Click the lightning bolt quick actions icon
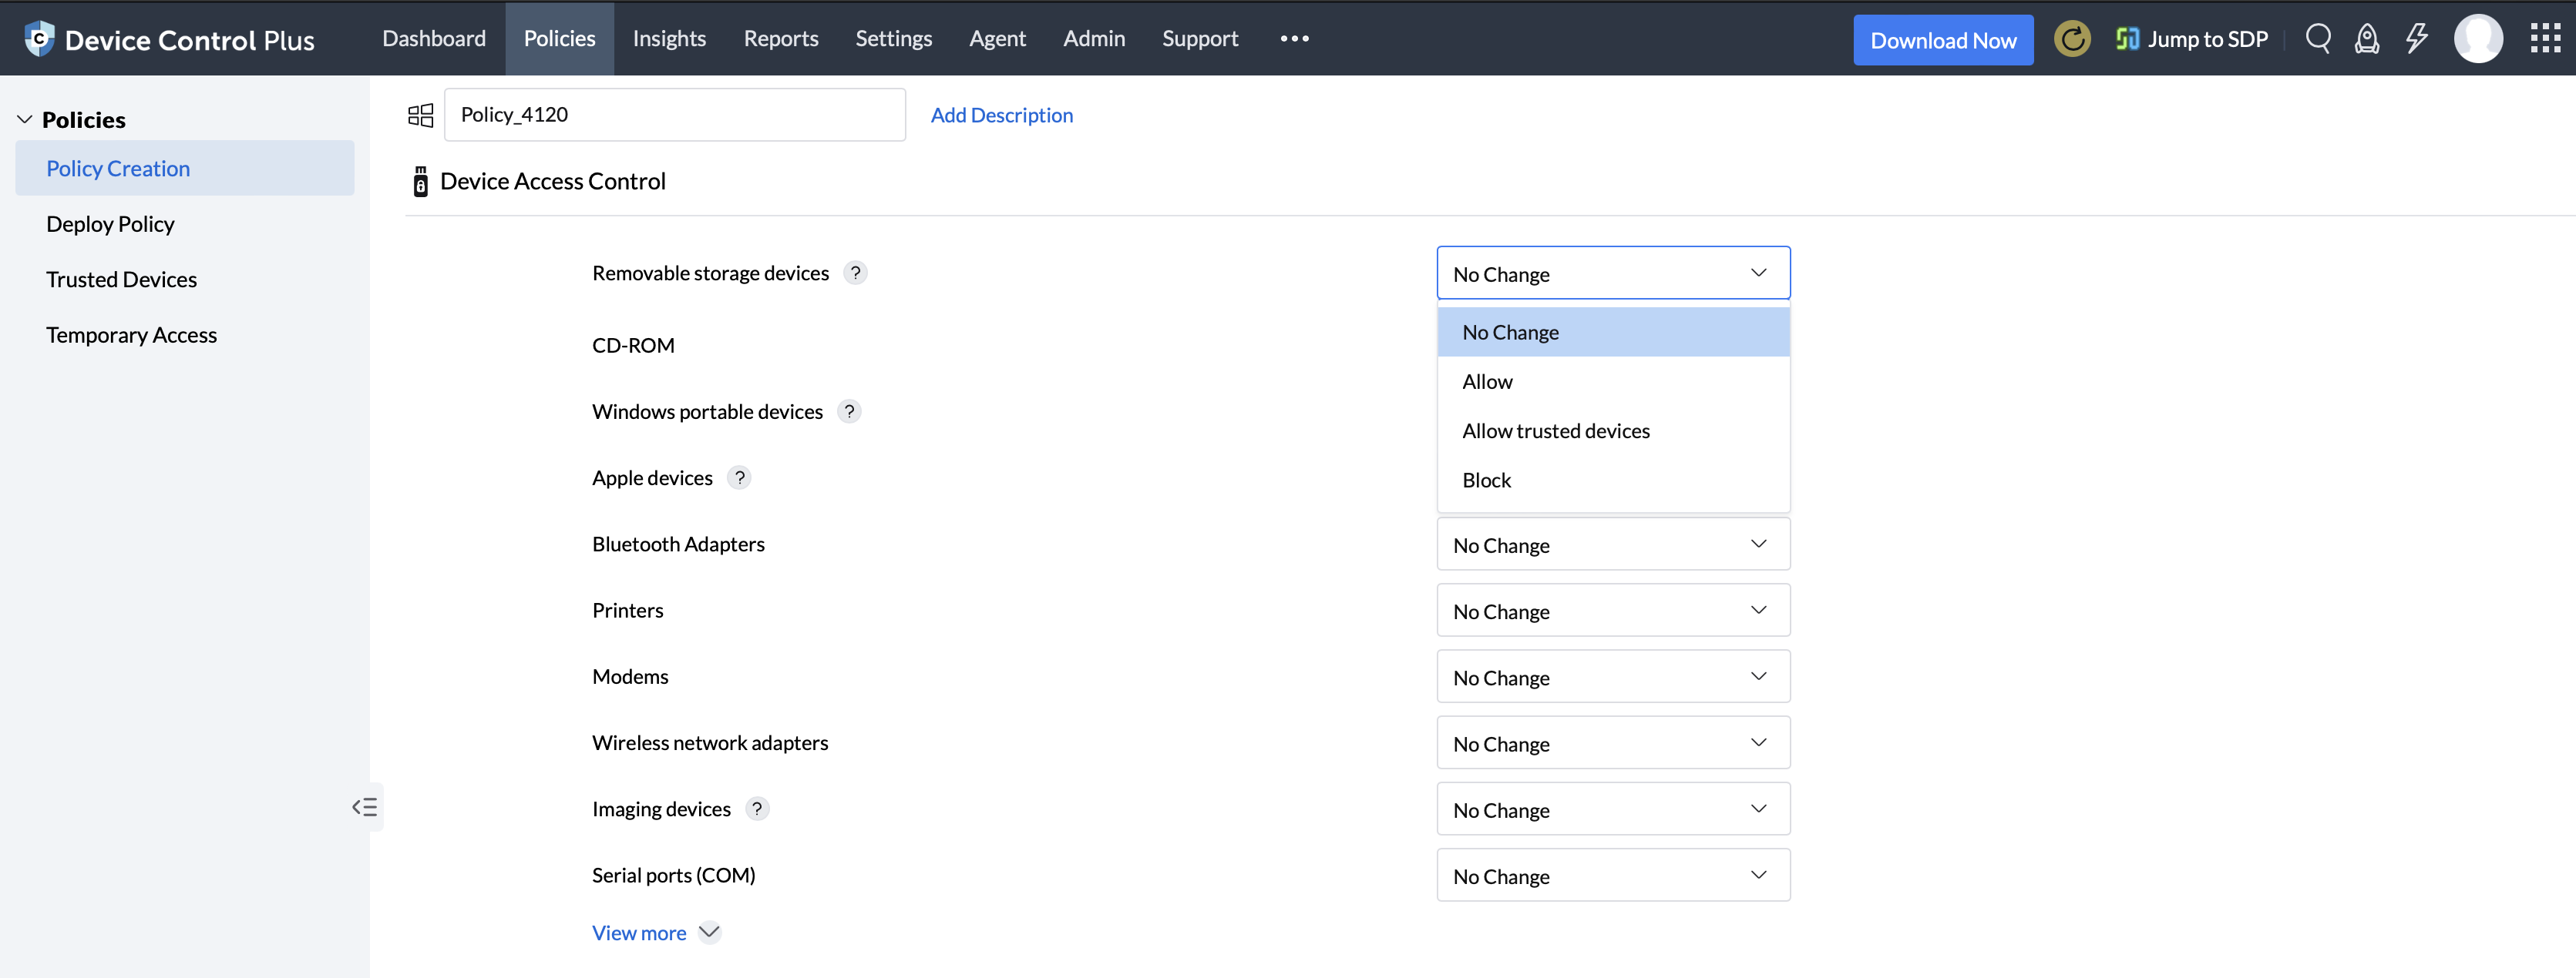The image size is (2576, 978). click(x=2417, y=39)
